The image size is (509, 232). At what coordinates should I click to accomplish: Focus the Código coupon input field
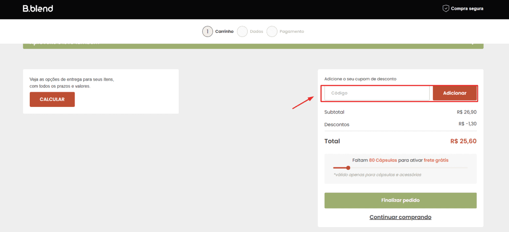(377, 93)
